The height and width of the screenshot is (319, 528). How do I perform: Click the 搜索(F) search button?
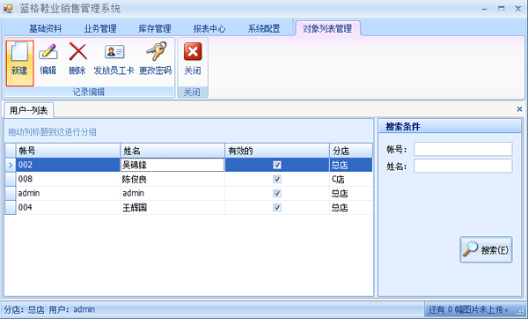pyautogui.click(x=486, y=249)
